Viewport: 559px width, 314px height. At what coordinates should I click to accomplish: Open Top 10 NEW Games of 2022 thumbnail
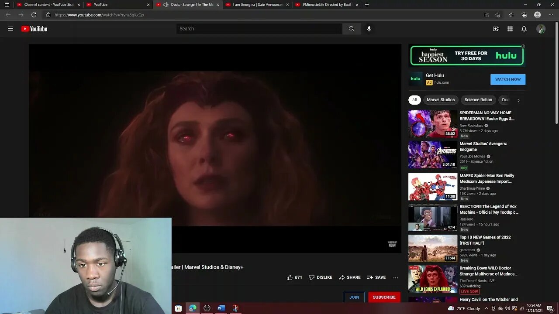pyautogui.click(x=433, y=249)
